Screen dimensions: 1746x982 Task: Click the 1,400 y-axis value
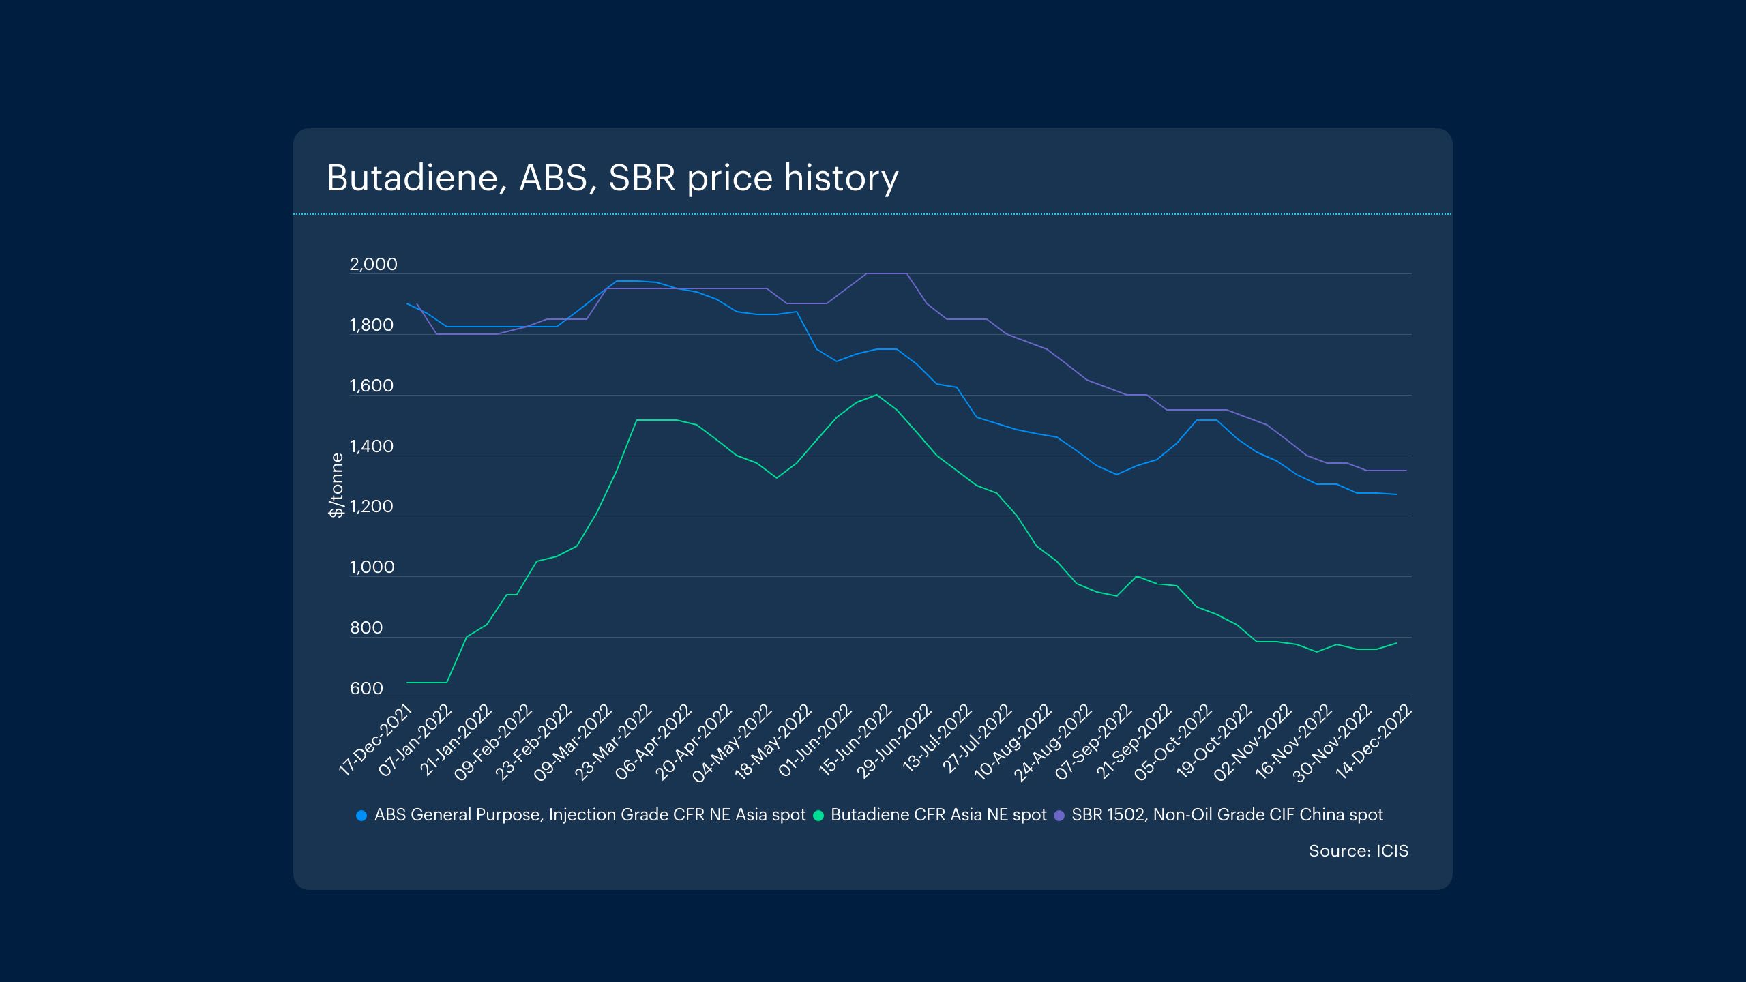click(372, 447)
